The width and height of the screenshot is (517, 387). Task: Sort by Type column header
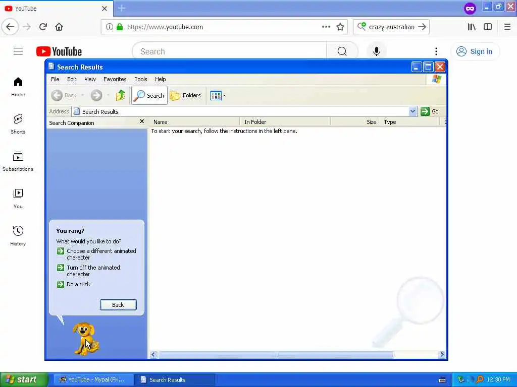tap(409, 122)
